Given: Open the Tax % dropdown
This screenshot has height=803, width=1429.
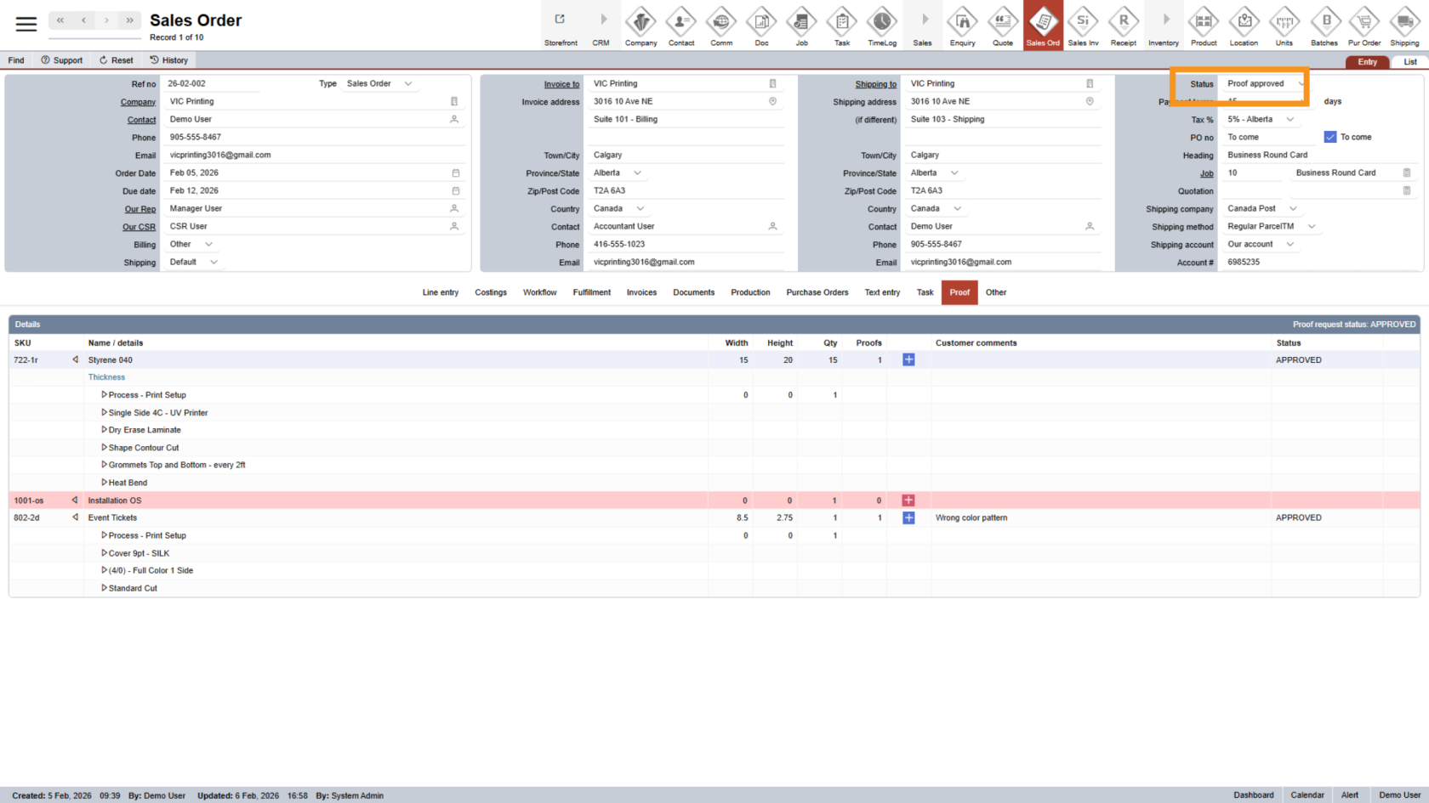Looking at the screenshot, I should [1260, 120].
